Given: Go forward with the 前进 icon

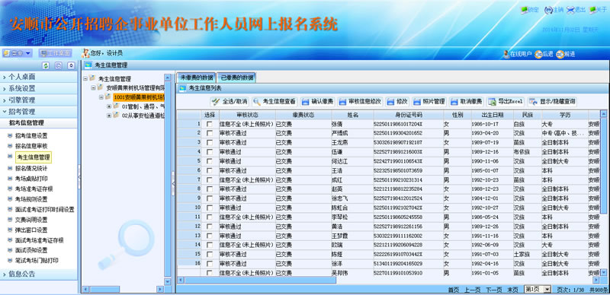Looking at the screenshot, I should coord(560,54).
